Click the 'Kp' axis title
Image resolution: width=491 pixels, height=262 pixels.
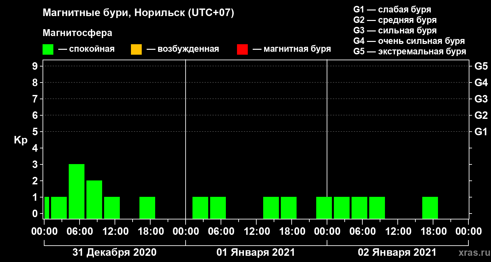[20, 140]
